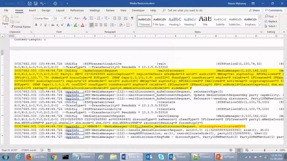Open the font size dropdown
The height and width of the screenshot is (161, 287).
pyautogui.click(x=61, y=18)
